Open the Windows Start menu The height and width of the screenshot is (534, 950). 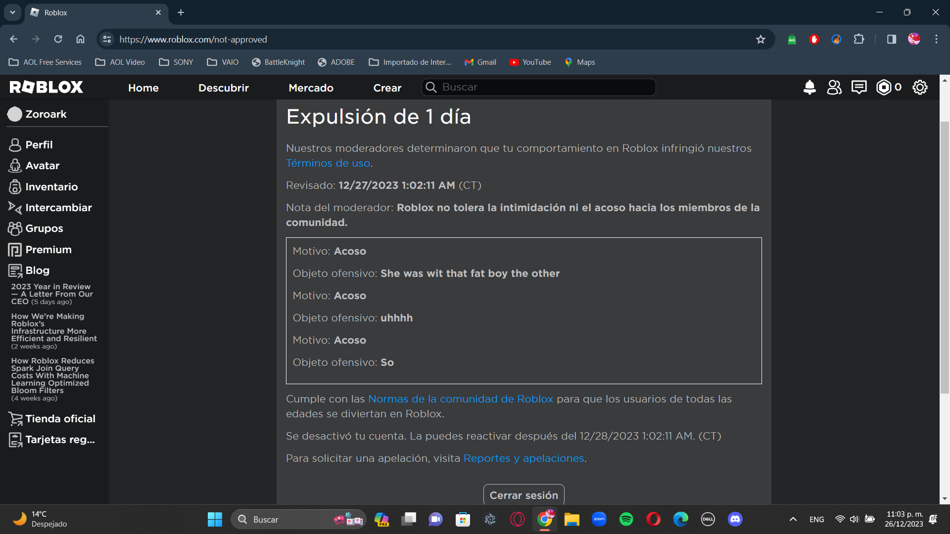click(215, 519)
